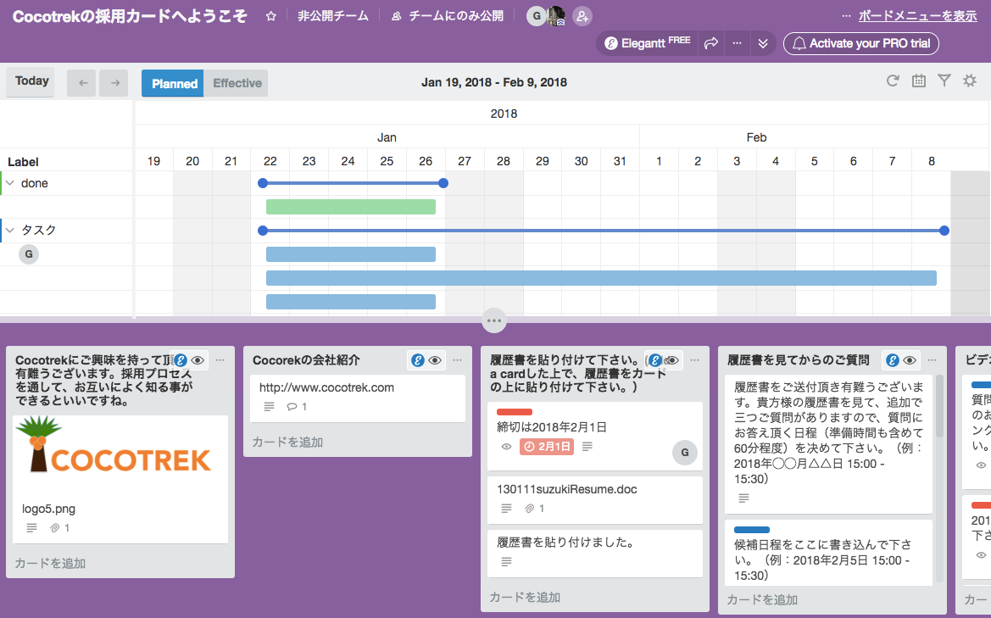Click start handle of done summary line
991x618 pixels.
click(263, 183)
